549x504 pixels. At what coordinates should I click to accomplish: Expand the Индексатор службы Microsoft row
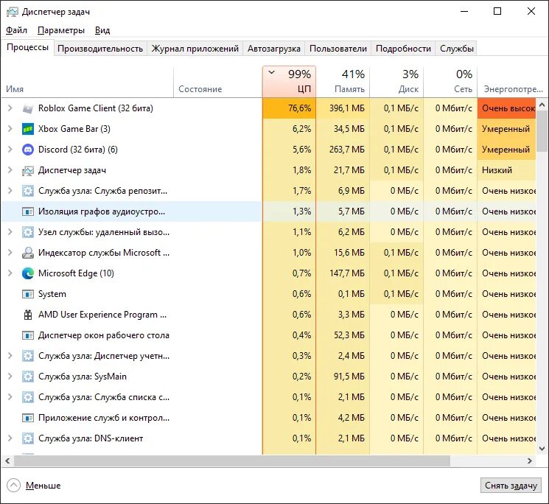click(10, 253)
